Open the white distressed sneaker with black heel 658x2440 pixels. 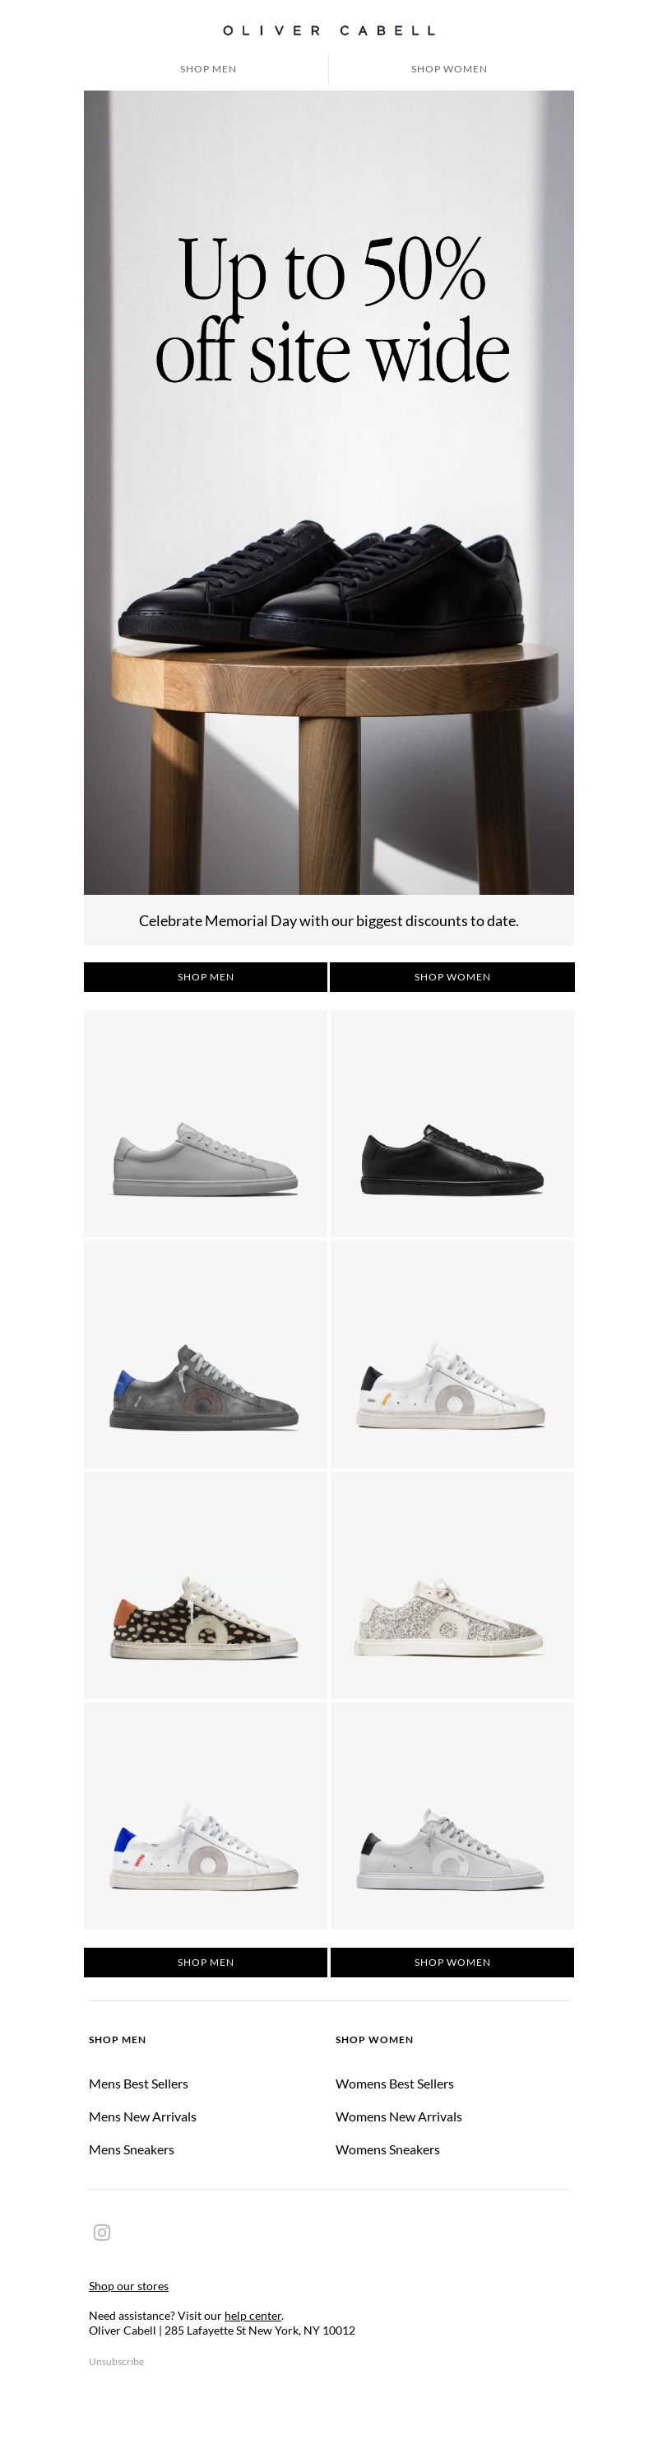click(x=452, y=1354)
